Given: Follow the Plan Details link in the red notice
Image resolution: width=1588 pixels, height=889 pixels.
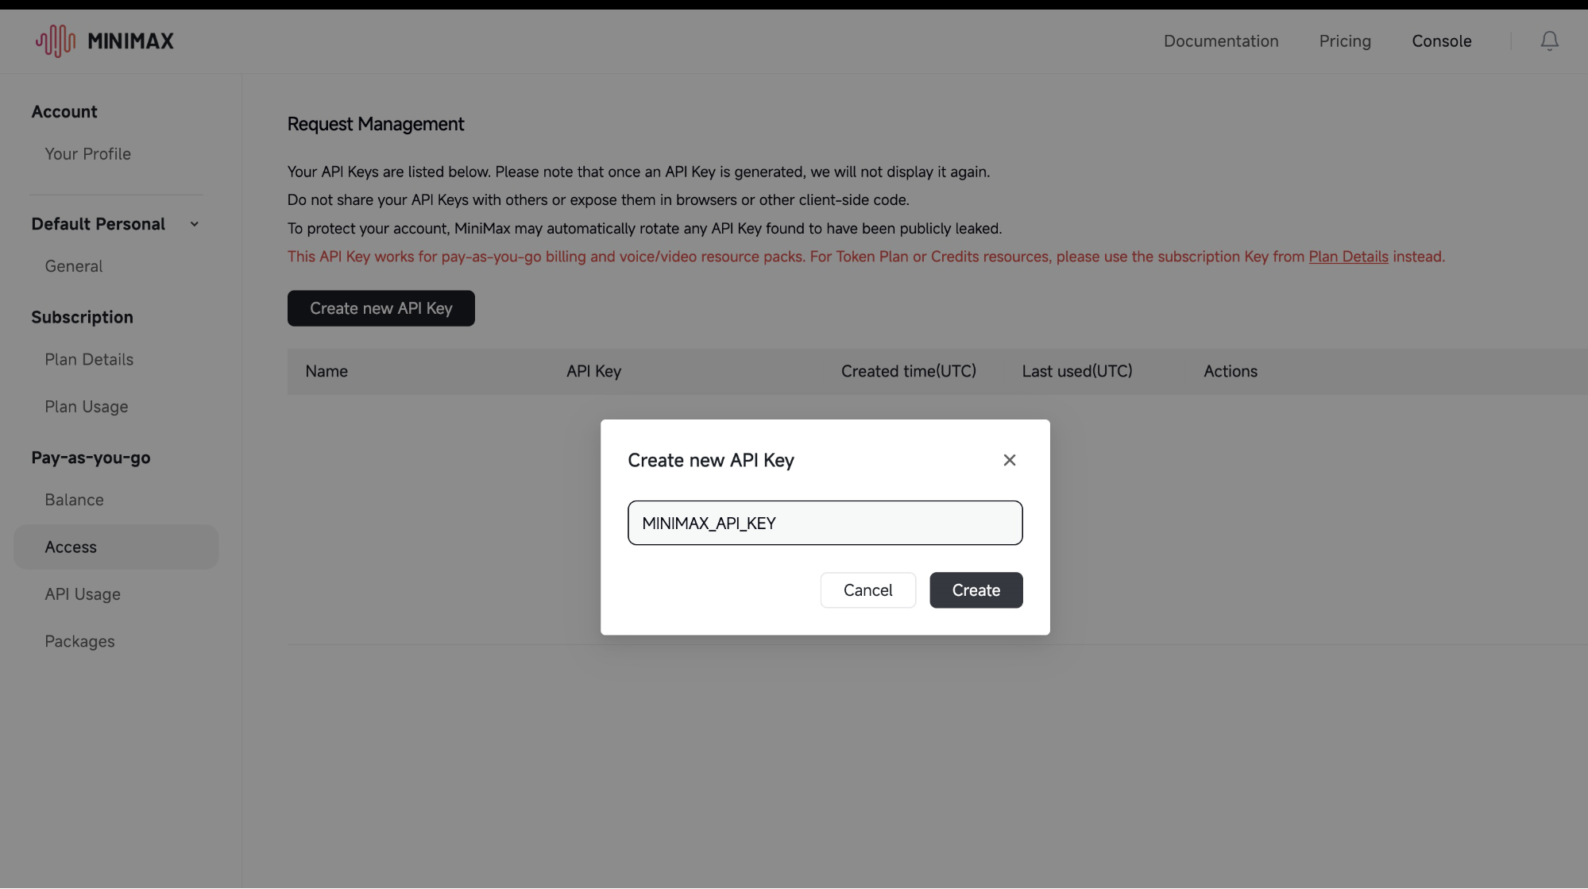Looking at the screenshot, I should tap(1348, 257).
